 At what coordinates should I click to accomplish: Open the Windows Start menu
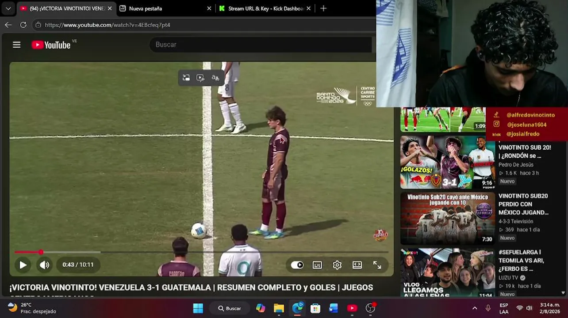(198, 308)
